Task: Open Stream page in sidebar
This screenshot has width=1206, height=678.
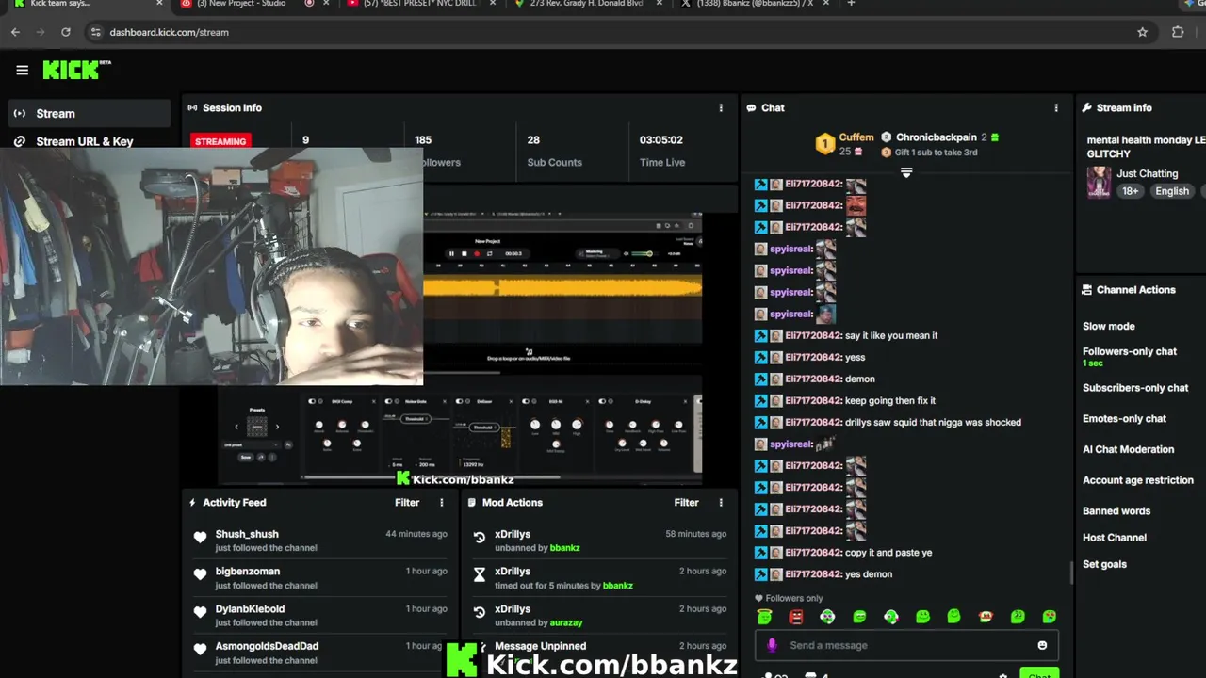Action: (x=89, y=114)
